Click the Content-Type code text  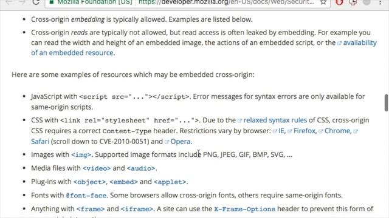[x=127, y=131]
